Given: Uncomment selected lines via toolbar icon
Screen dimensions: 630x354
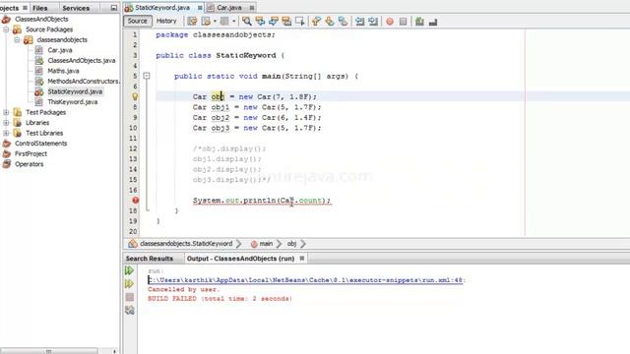Looking at the screenshot, I should 433,22.
